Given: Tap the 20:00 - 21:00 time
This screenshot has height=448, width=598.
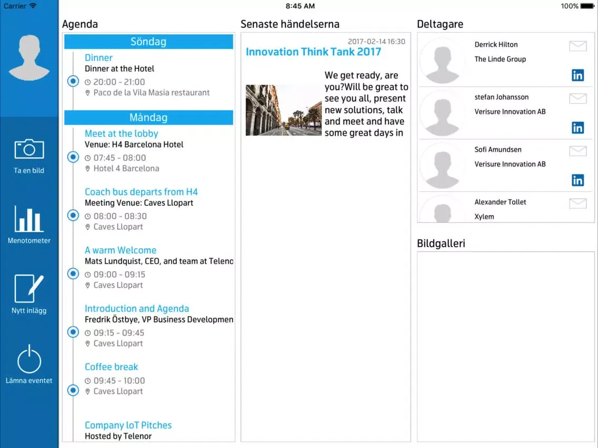Looking at the screenshot, I should [119, 82].
